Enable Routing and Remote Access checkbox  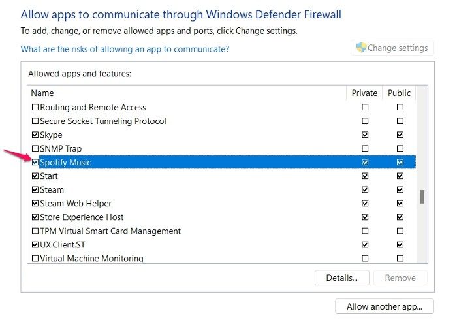(x=35, y=107)
